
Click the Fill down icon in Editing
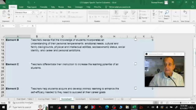point(153,15)
